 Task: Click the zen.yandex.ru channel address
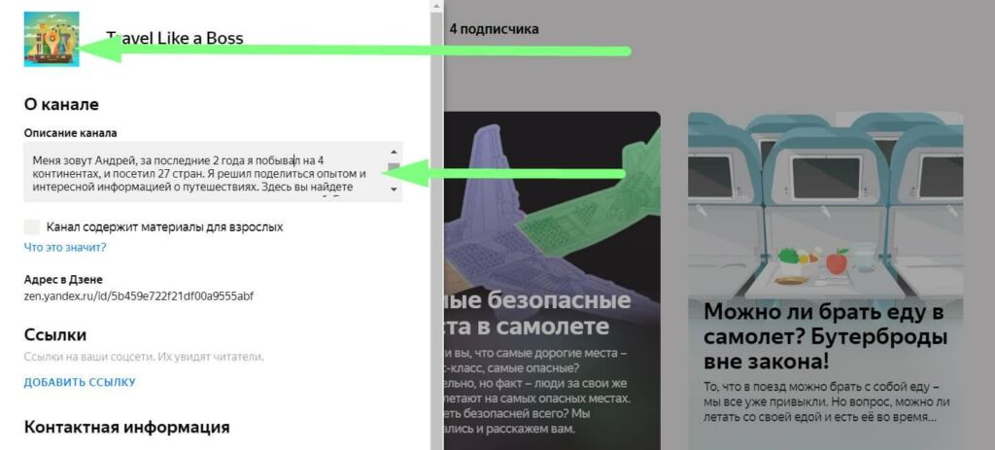pos(139,295)
